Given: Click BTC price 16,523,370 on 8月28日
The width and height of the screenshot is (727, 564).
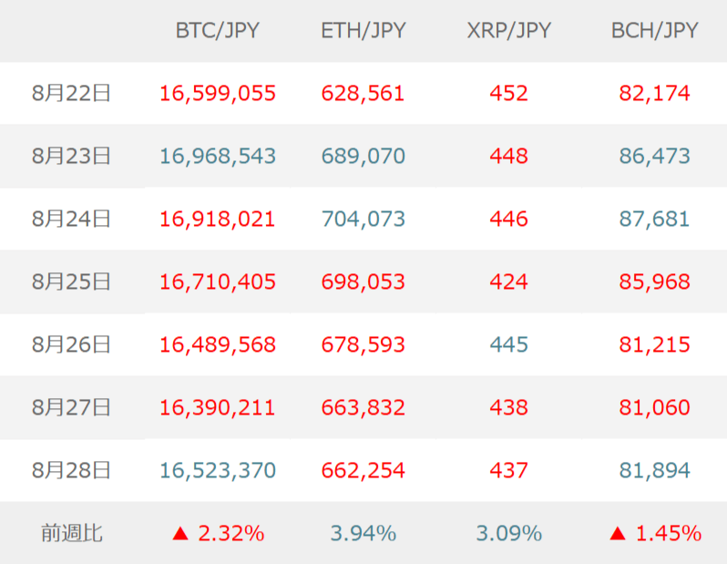Looking at the screenshot, I should [x=217, y=471].
